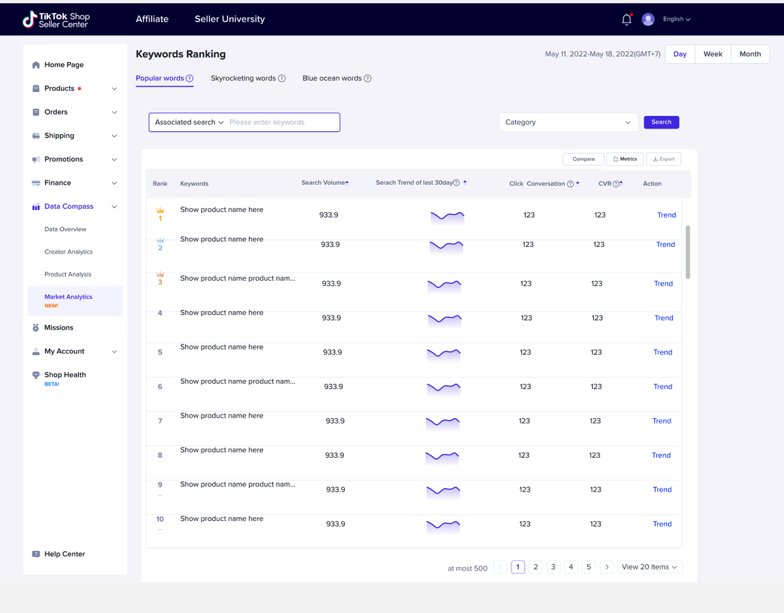The height and width of the screenshot is (613, 784).
Task: Click the user profile avatar
Action: coord(648,20)
